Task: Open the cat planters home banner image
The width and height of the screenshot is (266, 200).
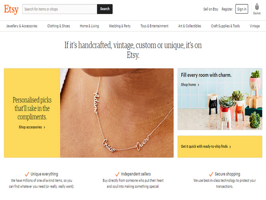Action: click(x=220, y=99)
